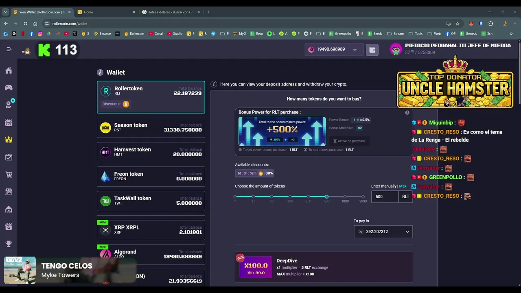Click the Bonus Power +500% banner image
521x293 pixels.
[282, 131]
